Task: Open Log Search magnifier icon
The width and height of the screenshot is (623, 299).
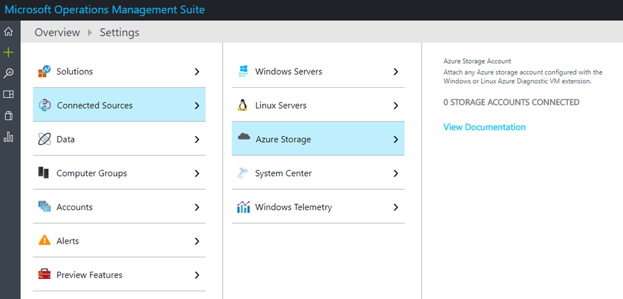Action: [x=9, y=73]
